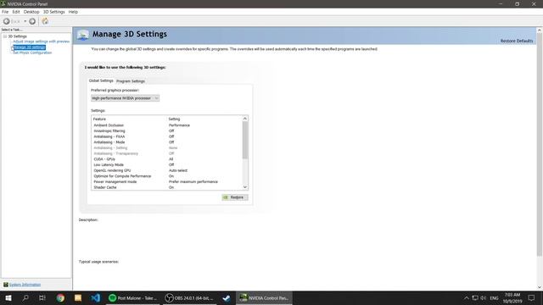Collapse the 3D Settings tree node
The image size is (543, 305).
(5, 36)
